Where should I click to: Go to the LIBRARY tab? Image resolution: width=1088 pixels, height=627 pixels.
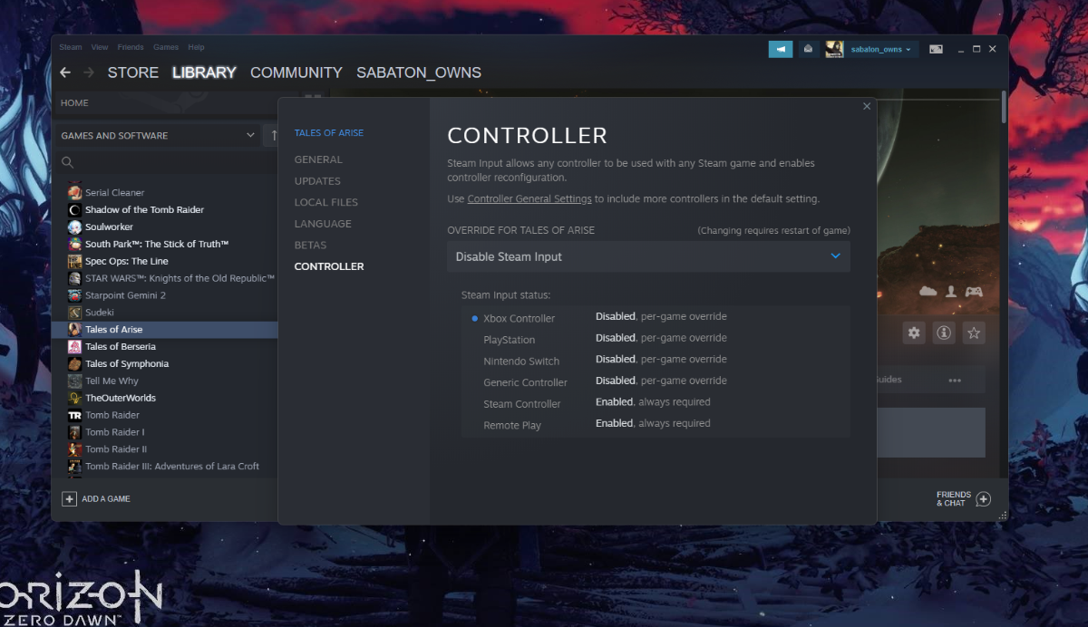pos(204,72)
